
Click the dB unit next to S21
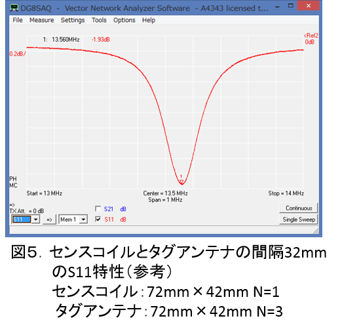(123, 209)
